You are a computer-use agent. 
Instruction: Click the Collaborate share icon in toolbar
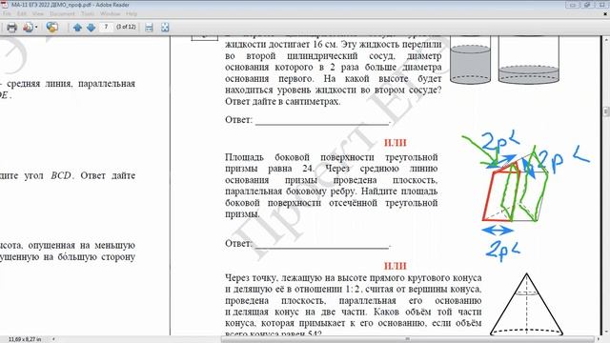[x=51, y=28]
